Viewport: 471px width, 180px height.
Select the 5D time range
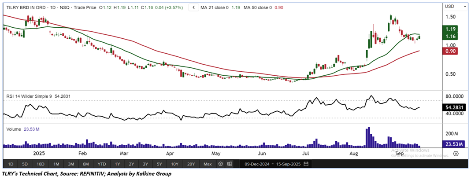25,164
